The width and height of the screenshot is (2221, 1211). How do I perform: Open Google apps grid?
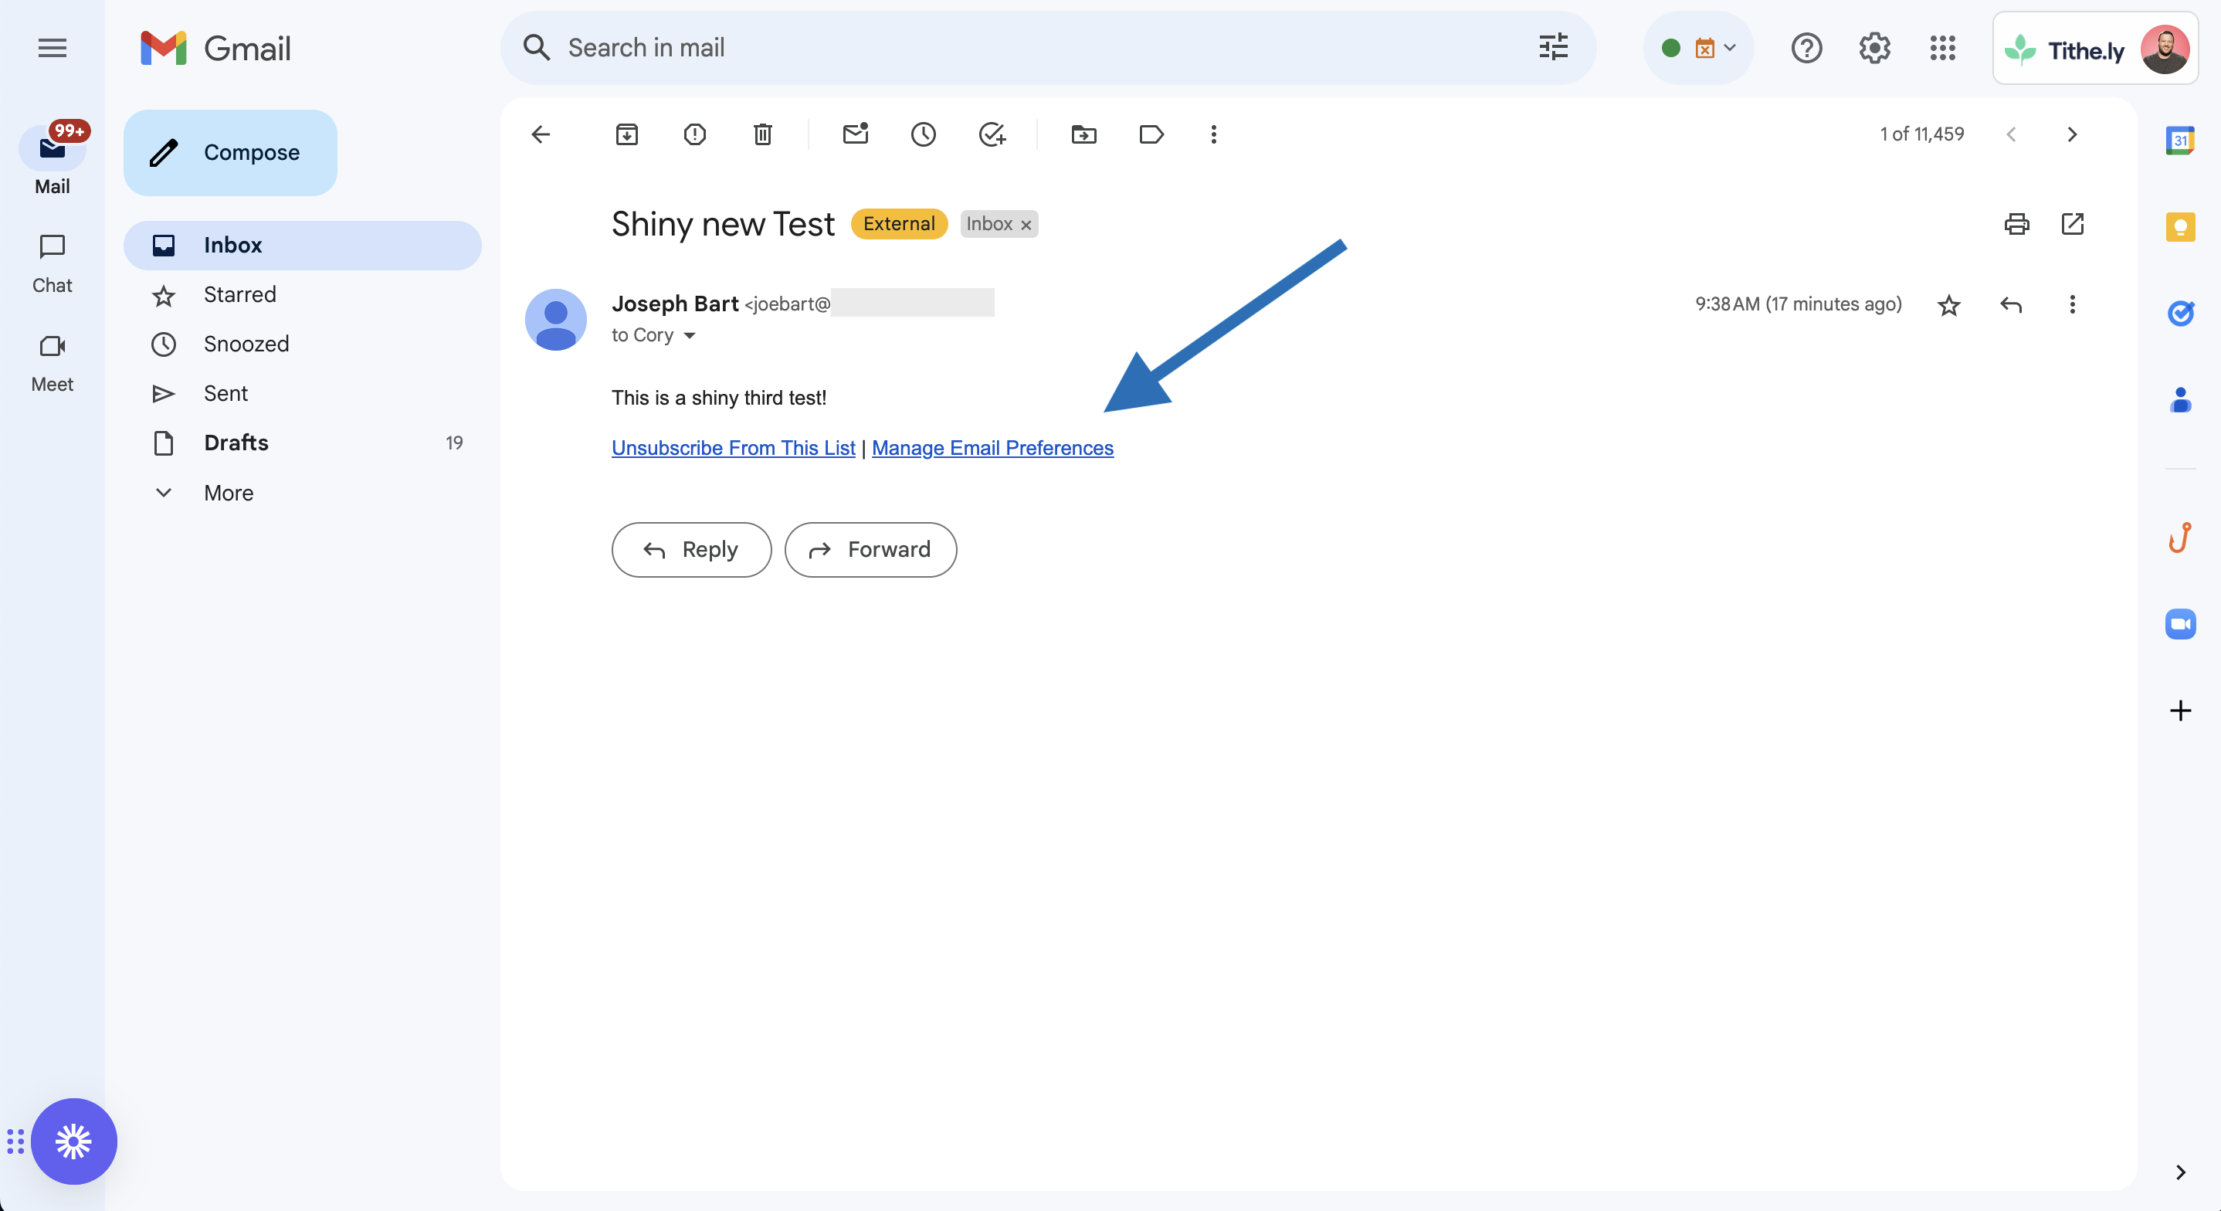click(1943, 49)
